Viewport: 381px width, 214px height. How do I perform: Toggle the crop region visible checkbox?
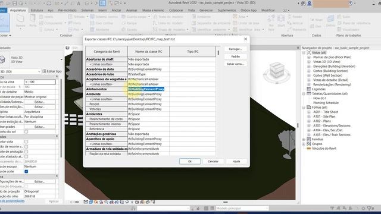click(26, 147)
